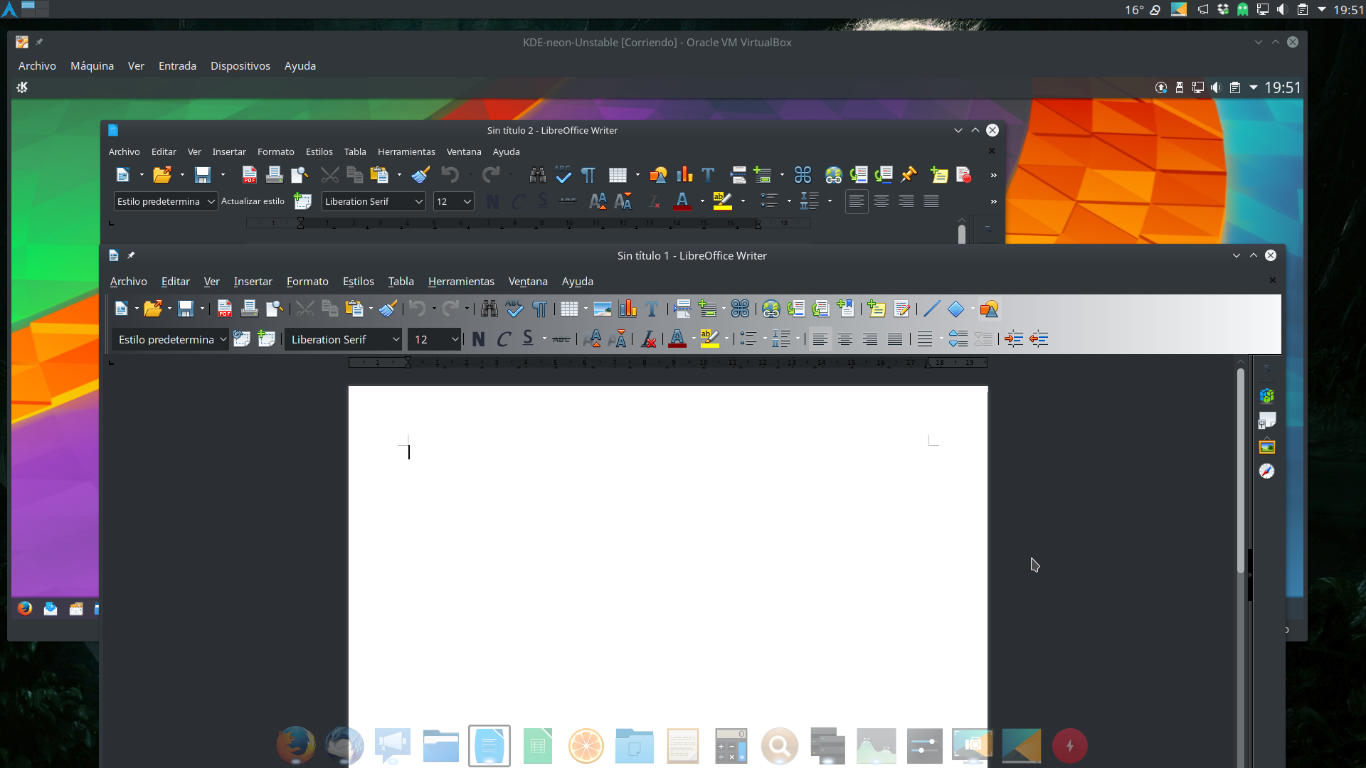Click the Print icon in Sin título 1 toolbar
Image resolution: width=1366 pixels, height=768 pixels.
tap(249, 309)
